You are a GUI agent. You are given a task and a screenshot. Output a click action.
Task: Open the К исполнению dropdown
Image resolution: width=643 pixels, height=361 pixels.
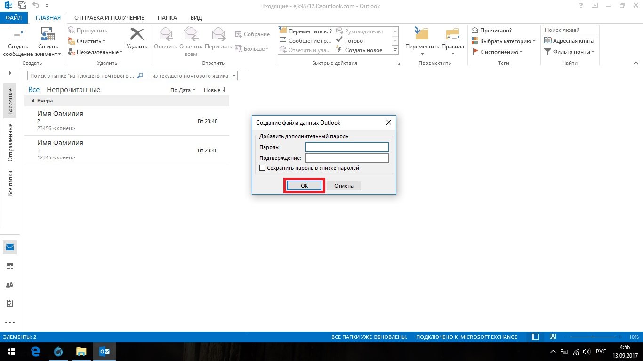497,52
